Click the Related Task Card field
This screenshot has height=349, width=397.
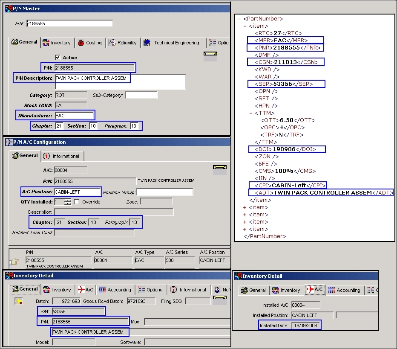coord(95,233)
